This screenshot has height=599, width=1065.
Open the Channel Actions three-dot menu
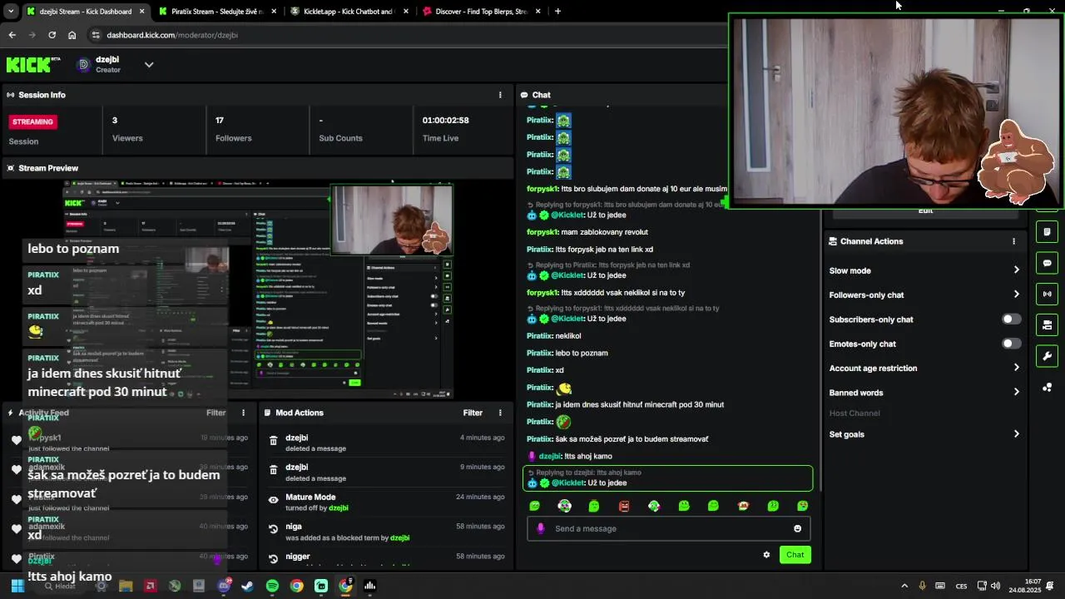coord(1013,241)
